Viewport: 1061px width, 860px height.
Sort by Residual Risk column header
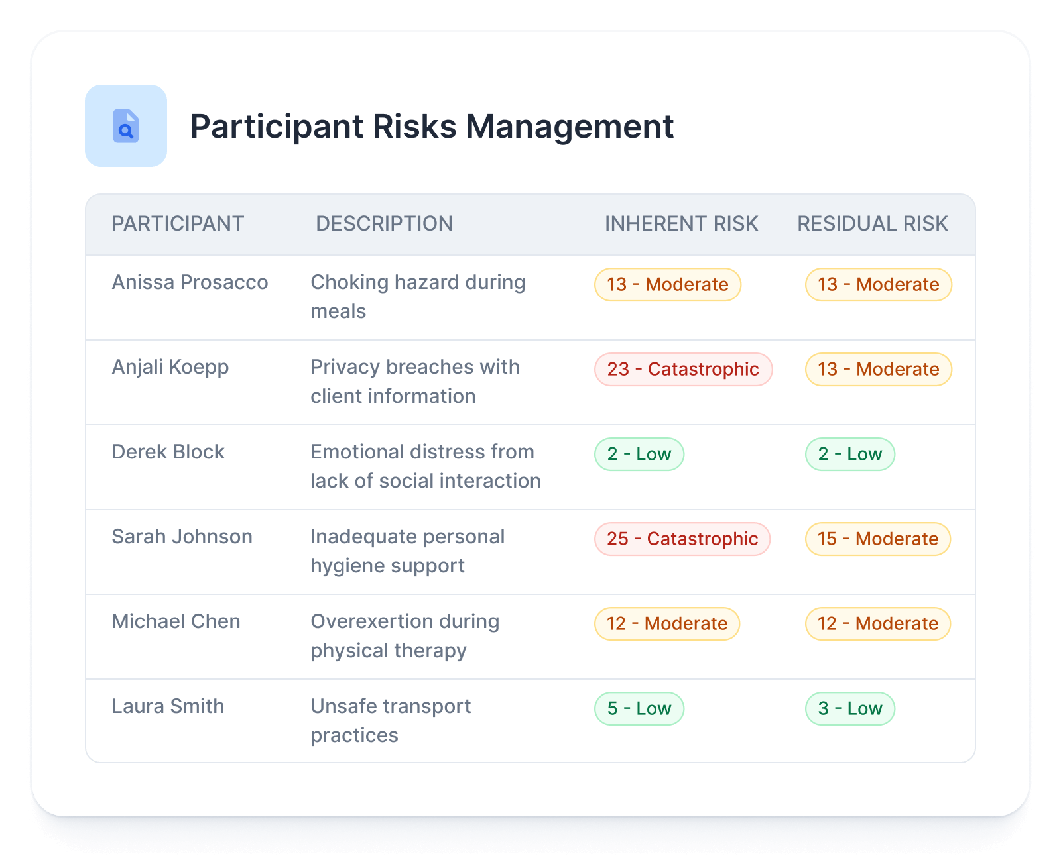click(x=872, y=224)
